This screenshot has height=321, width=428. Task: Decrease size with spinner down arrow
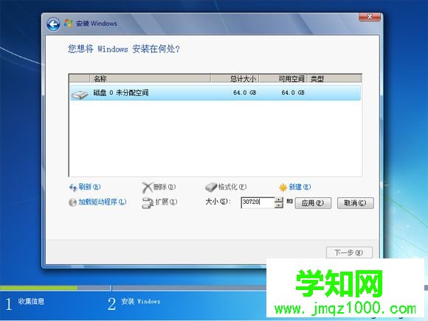point(279,205)
